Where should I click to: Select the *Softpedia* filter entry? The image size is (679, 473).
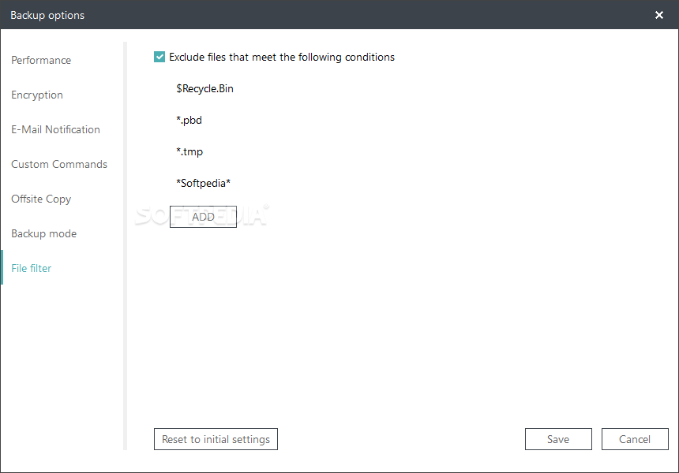click(x=203, y=184)
